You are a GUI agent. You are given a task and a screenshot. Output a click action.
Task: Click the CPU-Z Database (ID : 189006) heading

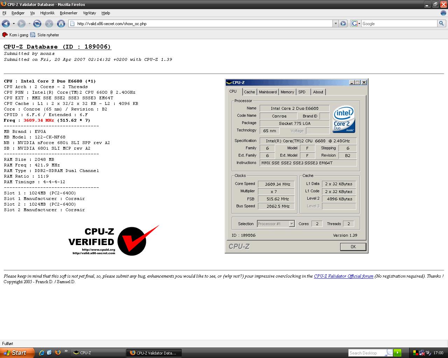[57, 47]
